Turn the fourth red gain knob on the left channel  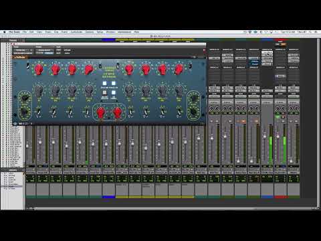point(88,70)
